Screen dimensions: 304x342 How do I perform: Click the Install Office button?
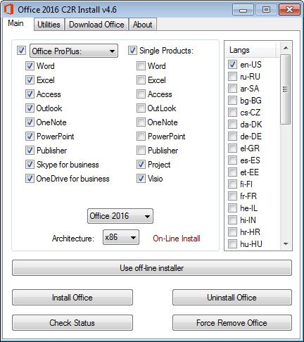[72, 297]
